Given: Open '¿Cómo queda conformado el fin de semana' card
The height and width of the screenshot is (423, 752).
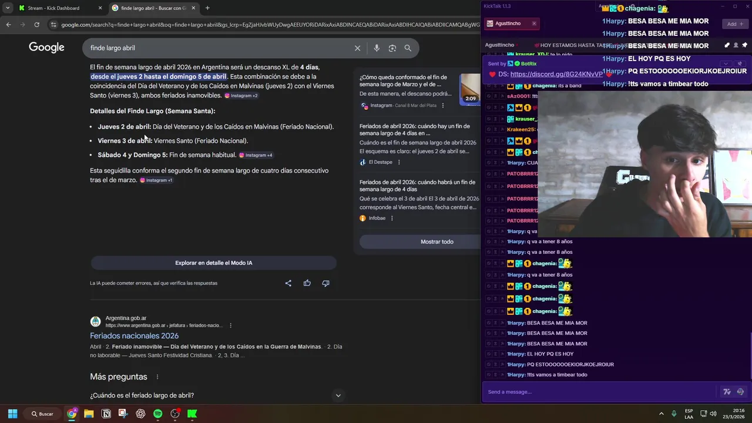Looking at the screenshot, I should [x=403, y=80].
